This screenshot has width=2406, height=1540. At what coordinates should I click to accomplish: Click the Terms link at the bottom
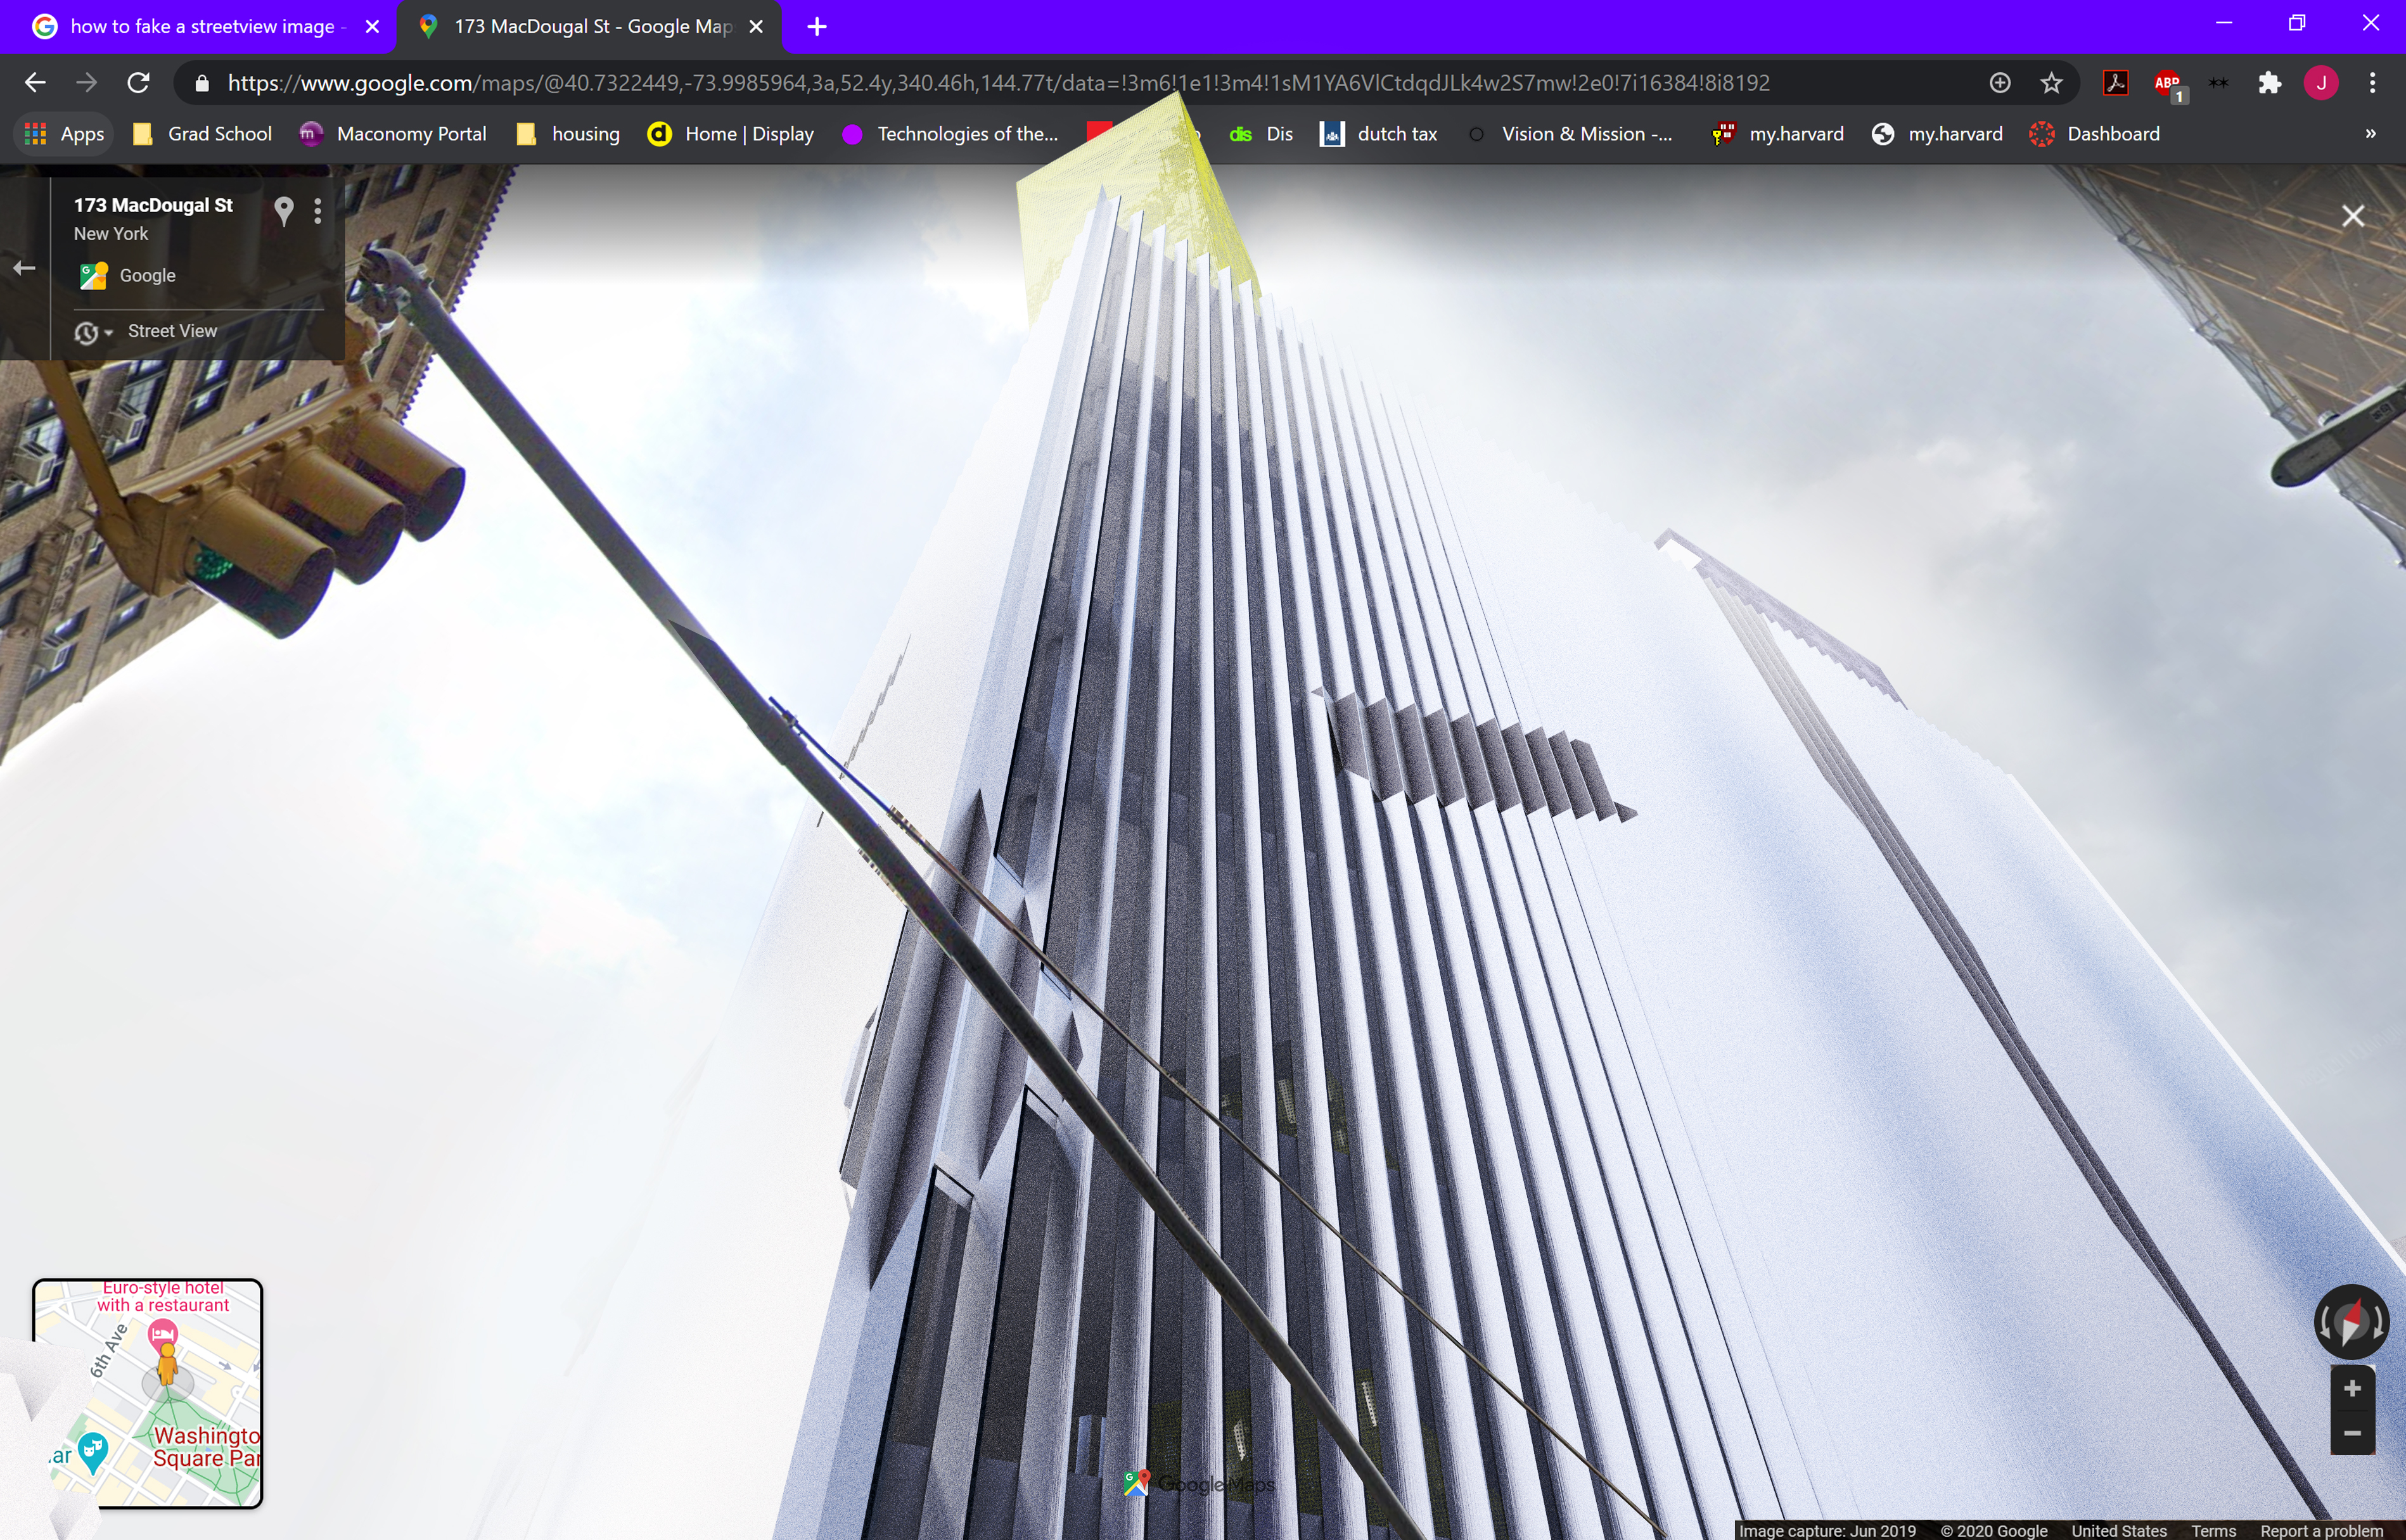[2213, 1531]
